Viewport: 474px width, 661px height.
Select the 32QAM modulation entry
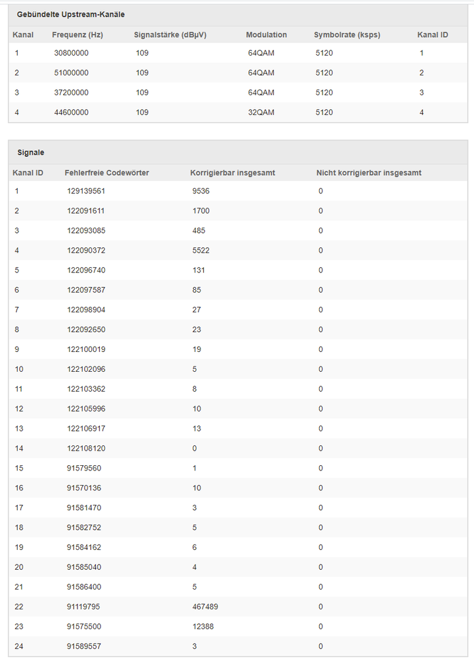tap(261, 112)
